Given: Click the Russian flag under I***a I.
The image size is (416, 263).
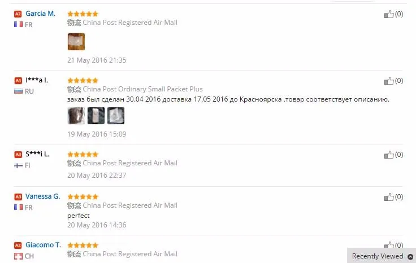Looking at the screenshot, I should click(18, 91).
